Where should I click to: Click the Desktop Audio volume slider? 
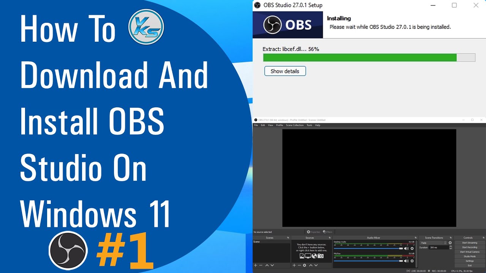368,248
